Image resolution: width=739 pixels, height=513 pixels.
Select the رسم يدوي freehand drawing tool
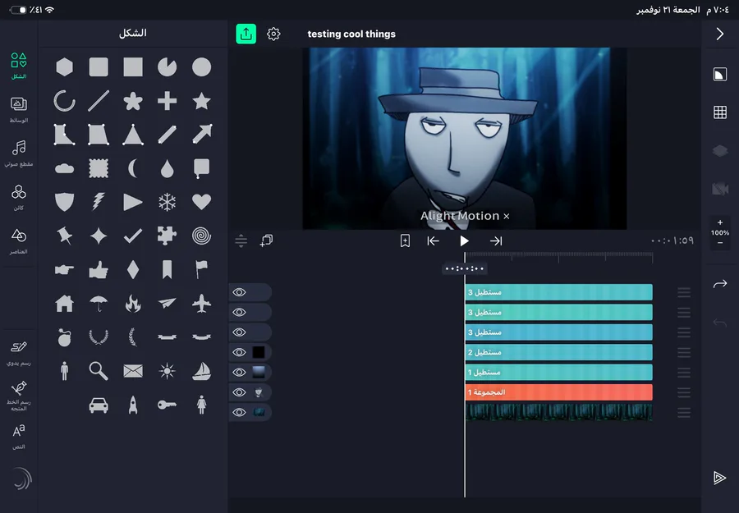19,353
